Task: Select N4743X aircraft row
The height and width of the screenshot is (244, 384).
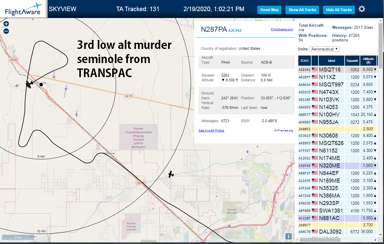Action: point(337,92)
